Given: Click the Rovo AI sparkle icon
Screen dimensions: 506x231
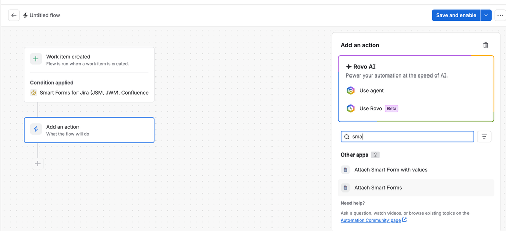Looking at the screenshot, I should point(348,67).
